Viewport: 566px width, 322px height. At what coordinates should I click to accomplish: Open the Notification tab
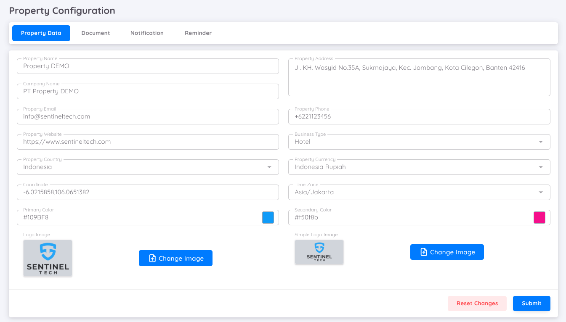(x=147, y=33)
